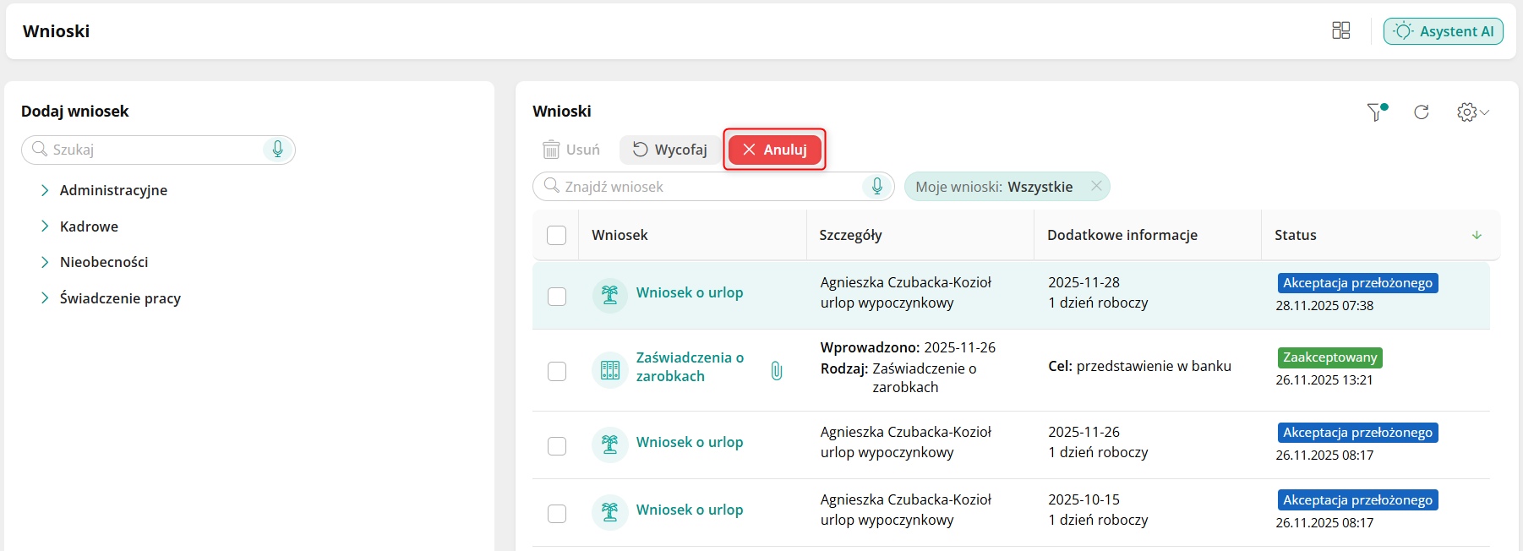Viewport: 1523px width, 551px height.
Task: Click microphone in Znajdź wniosek field
Action: click(x=877, y=186)
